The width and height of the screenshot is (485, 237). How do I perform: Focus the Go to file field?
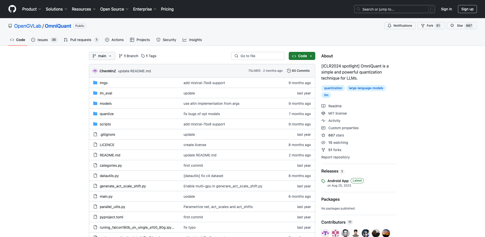(x=258, y=56)
